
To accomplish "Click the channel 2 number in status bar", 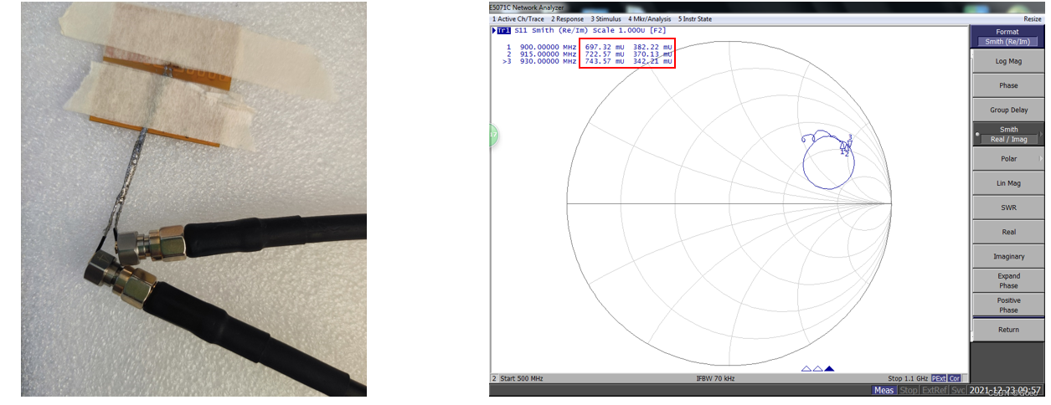I will [494, 379].
